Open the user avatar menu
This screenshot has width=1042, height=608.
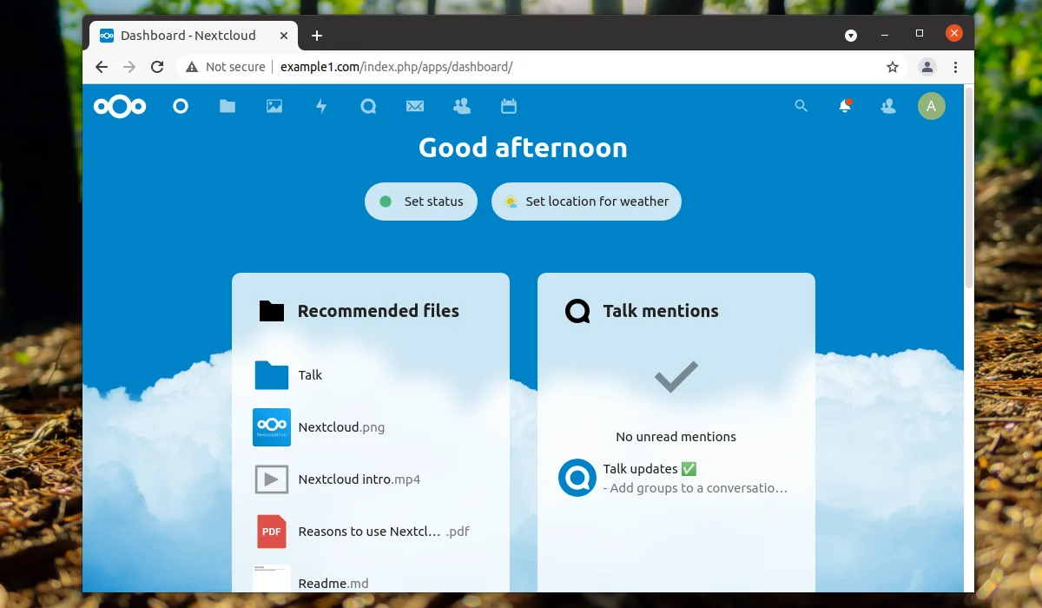point(932,106)
